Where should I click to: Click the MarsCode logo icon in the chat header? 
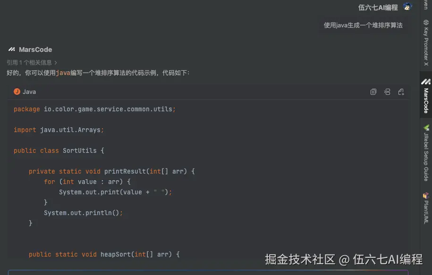point(12,49)
